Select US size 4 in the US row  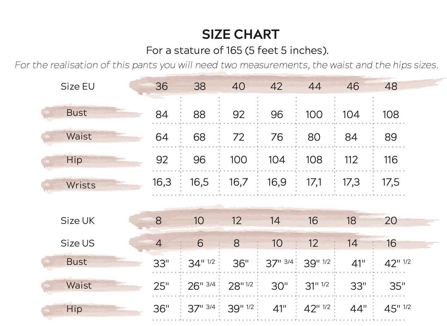[x=159, y=243]
